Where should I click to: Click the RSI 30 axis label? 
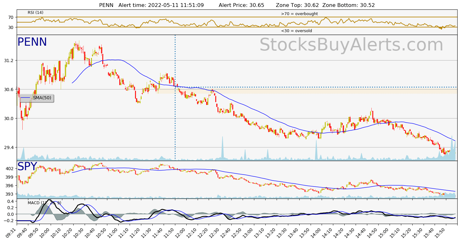[12, 27]
